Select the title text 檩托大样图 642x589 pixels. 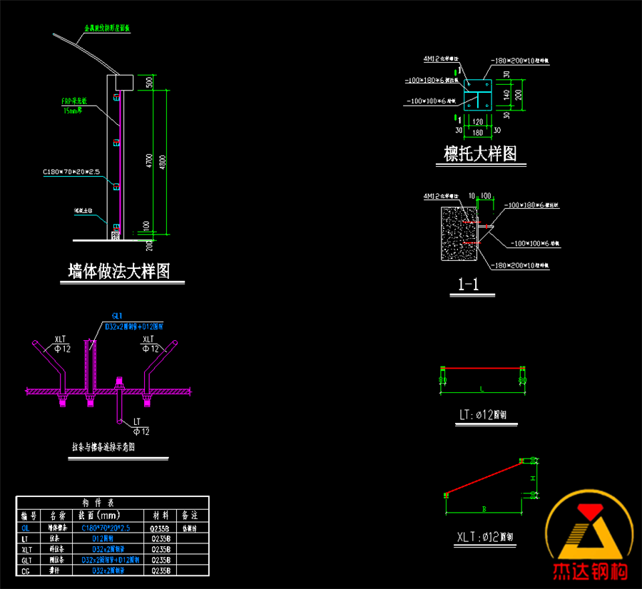tap(480, 153)
